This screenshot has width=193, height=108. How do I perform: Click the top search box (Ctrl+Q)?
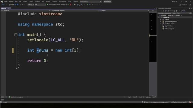pyautogui.click(x=90, y=1)
